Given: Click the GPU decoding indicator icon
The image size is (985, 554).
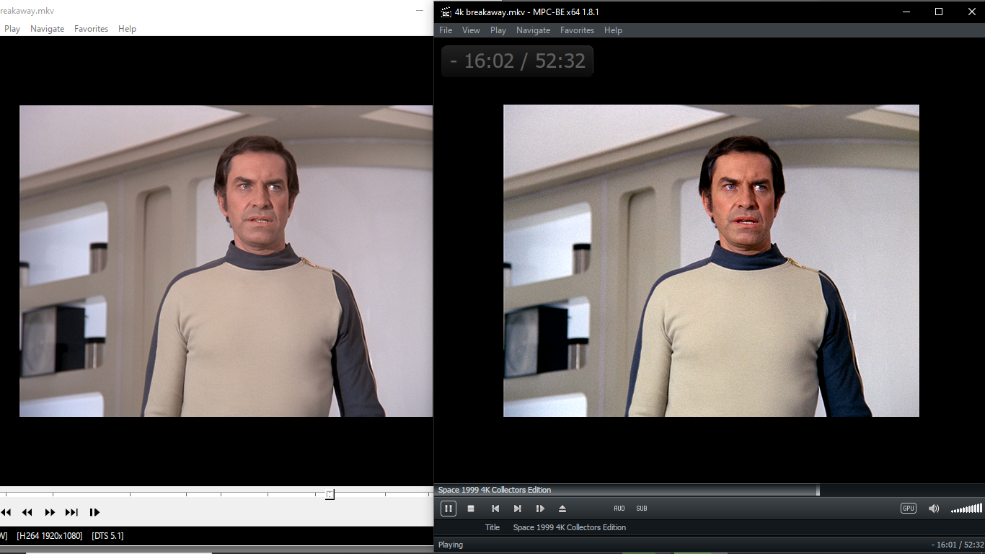Looking at the screenshot, I should [909, 509].
